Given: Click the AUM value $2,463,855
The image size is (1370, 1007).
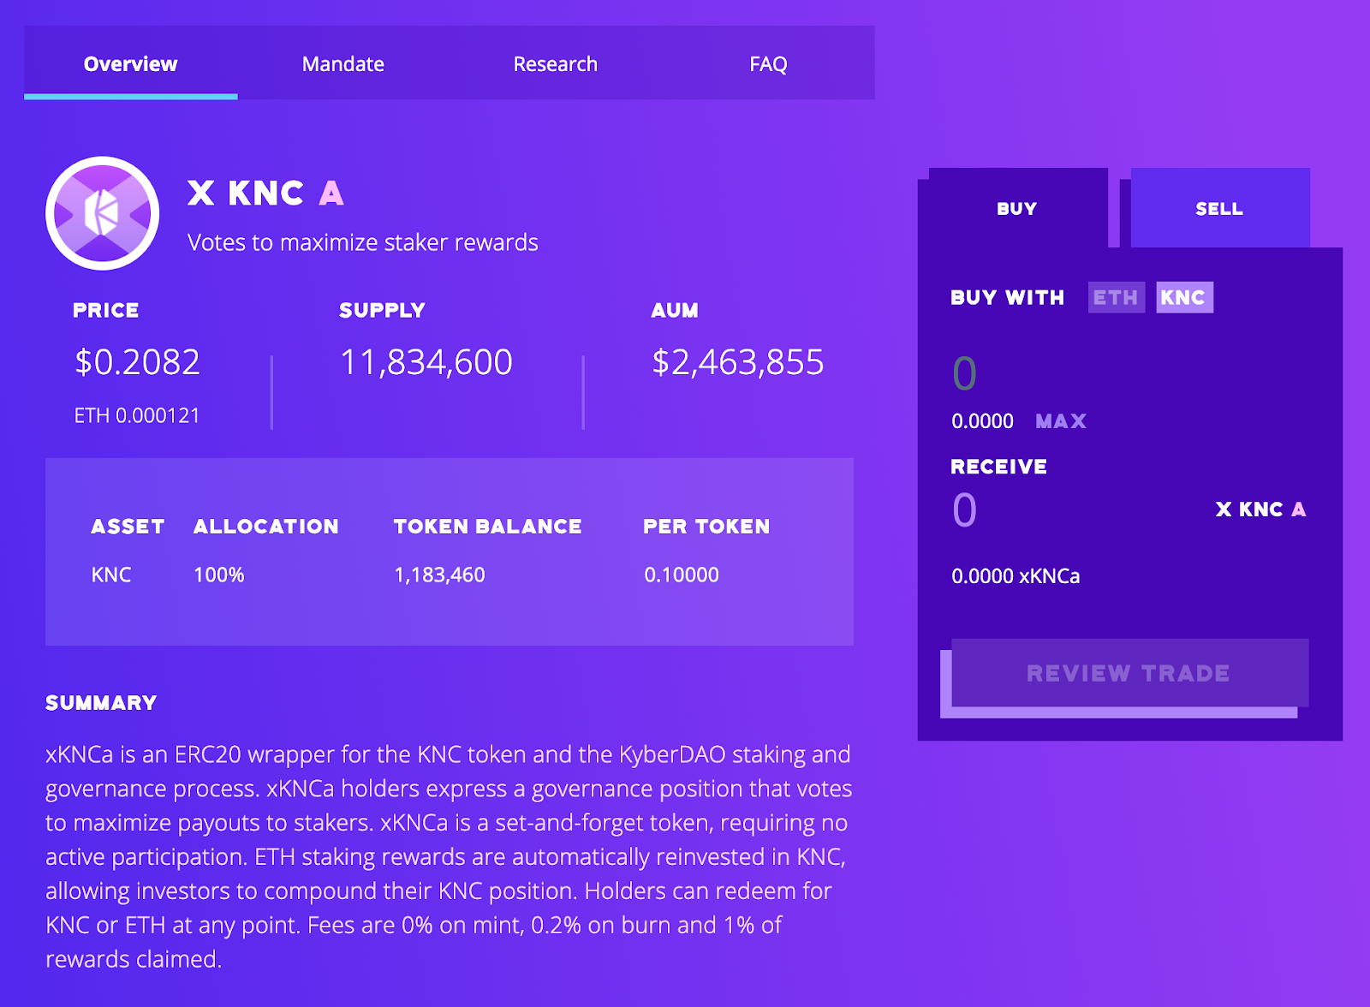Looking at the screenshot, I should click(x=738, y=362).
